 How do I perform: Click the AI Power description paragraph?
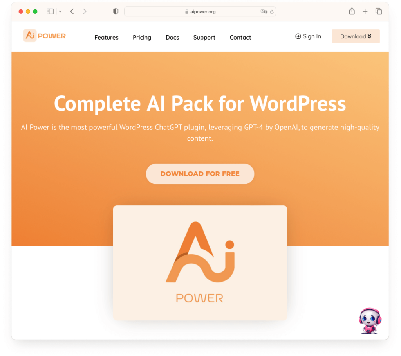pos(200,133)
